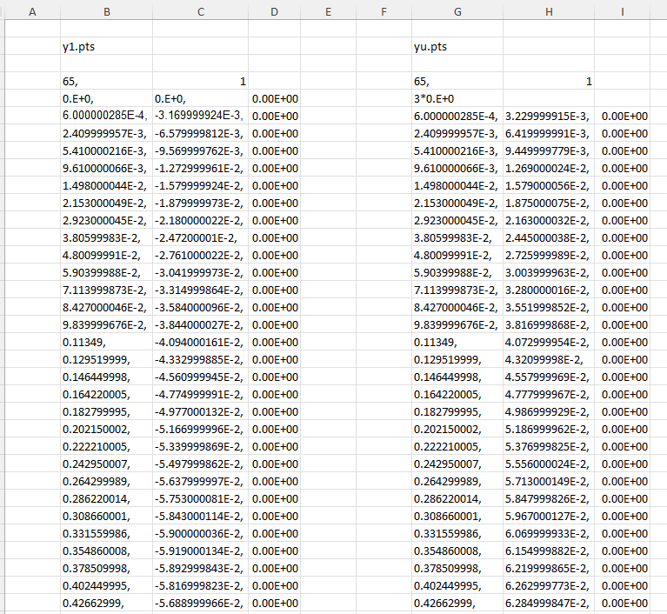Image resolution: width=667 pixels, height=614 pixels.
Task: Select cell -5.497999862E-2
Action: [x=201, y=464]
